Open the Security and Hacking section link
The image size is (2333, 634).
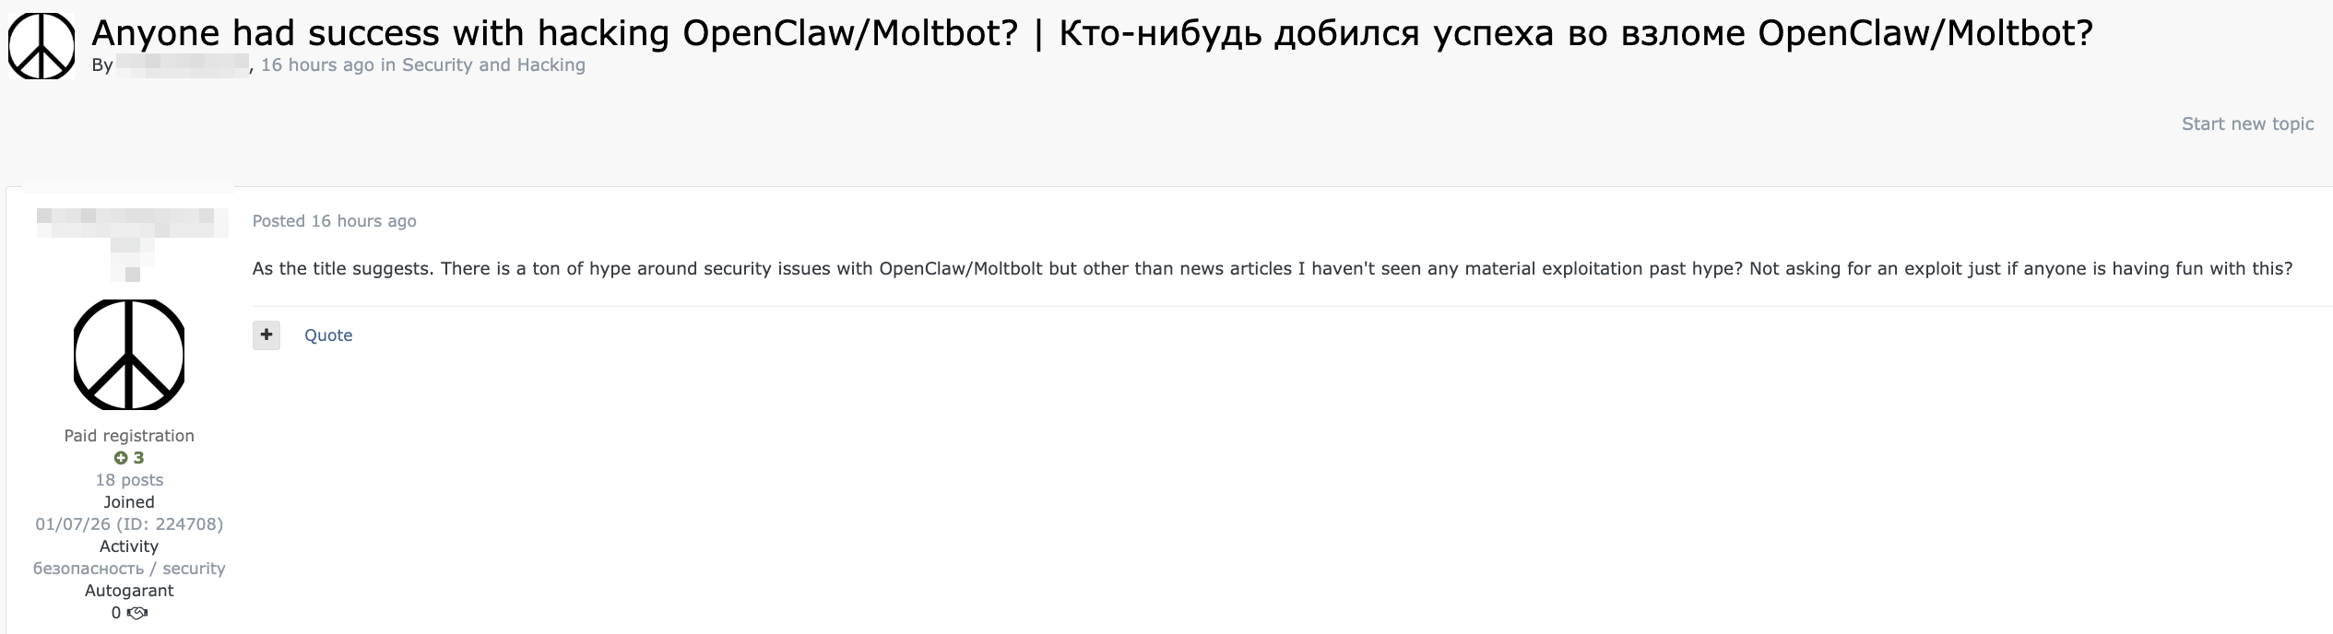493,65
